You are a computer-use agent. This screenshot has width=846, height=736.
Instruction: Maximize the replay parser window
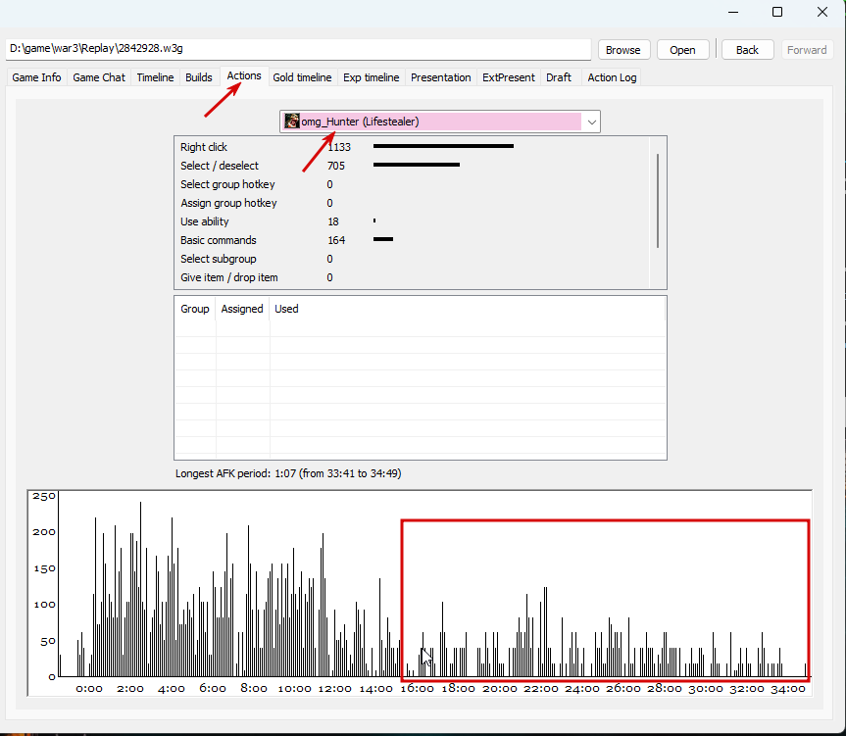(x=777, y=12)
